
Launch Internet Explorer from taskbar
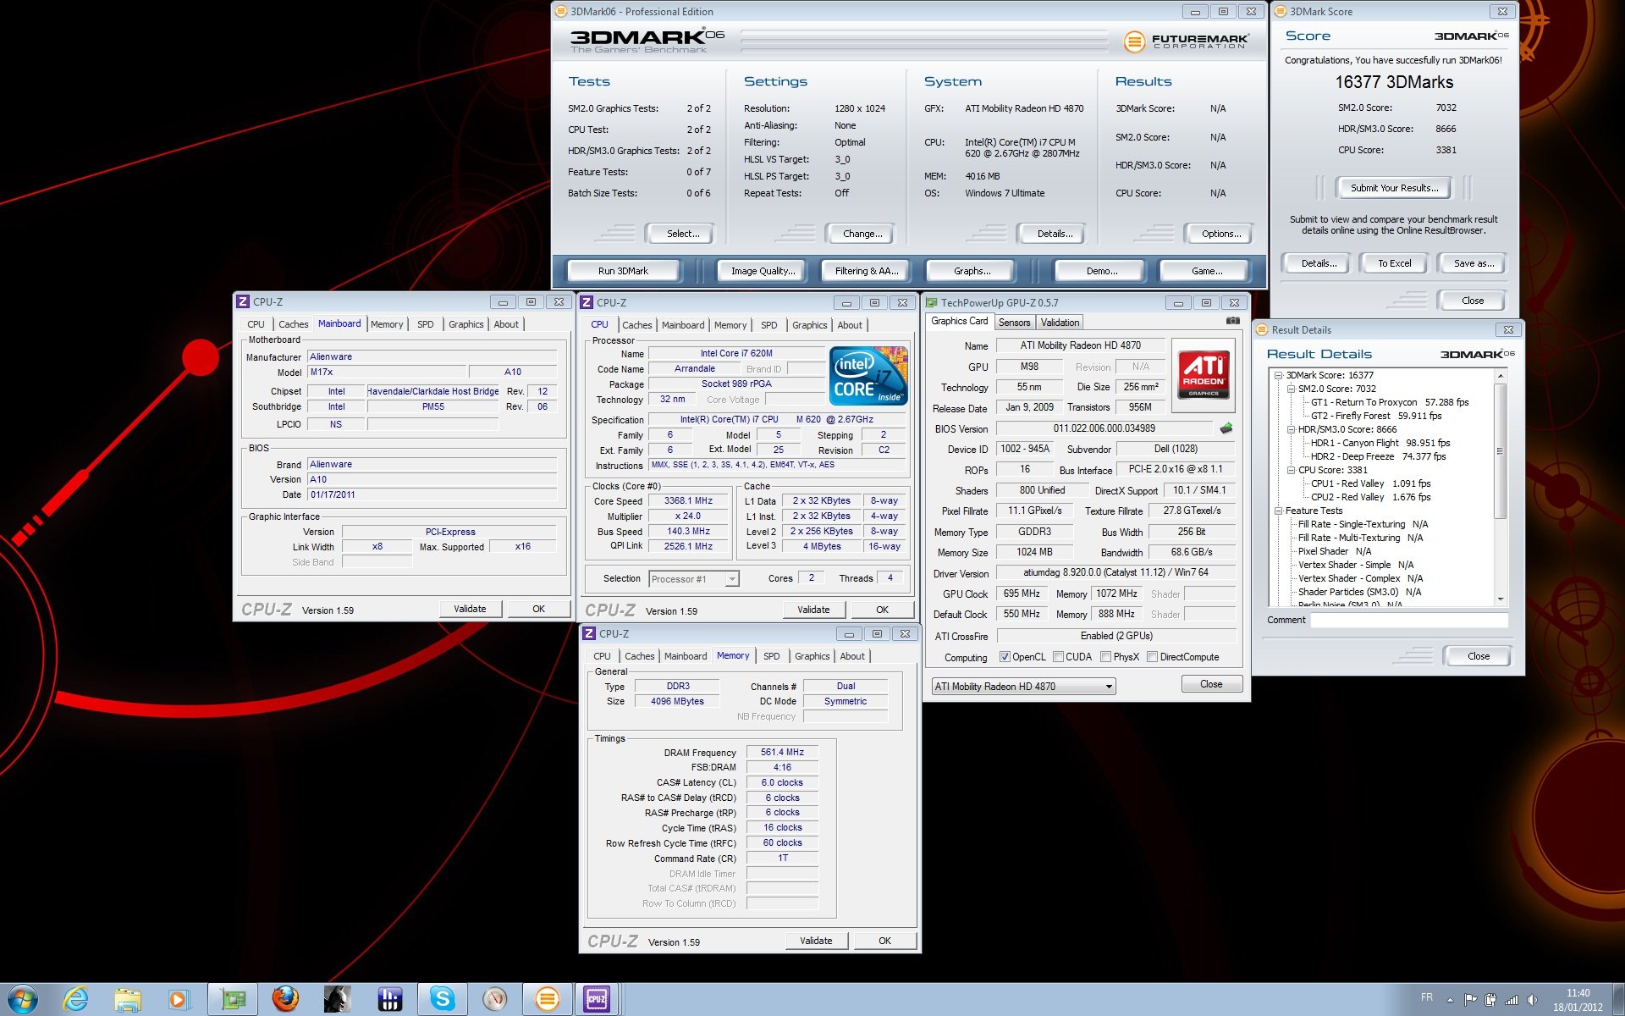point(76,1000)
